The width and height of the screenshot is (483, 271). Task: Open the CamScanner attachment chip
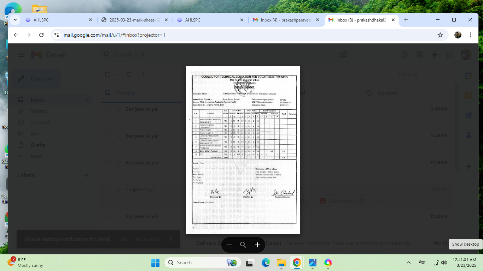point(346,201)
